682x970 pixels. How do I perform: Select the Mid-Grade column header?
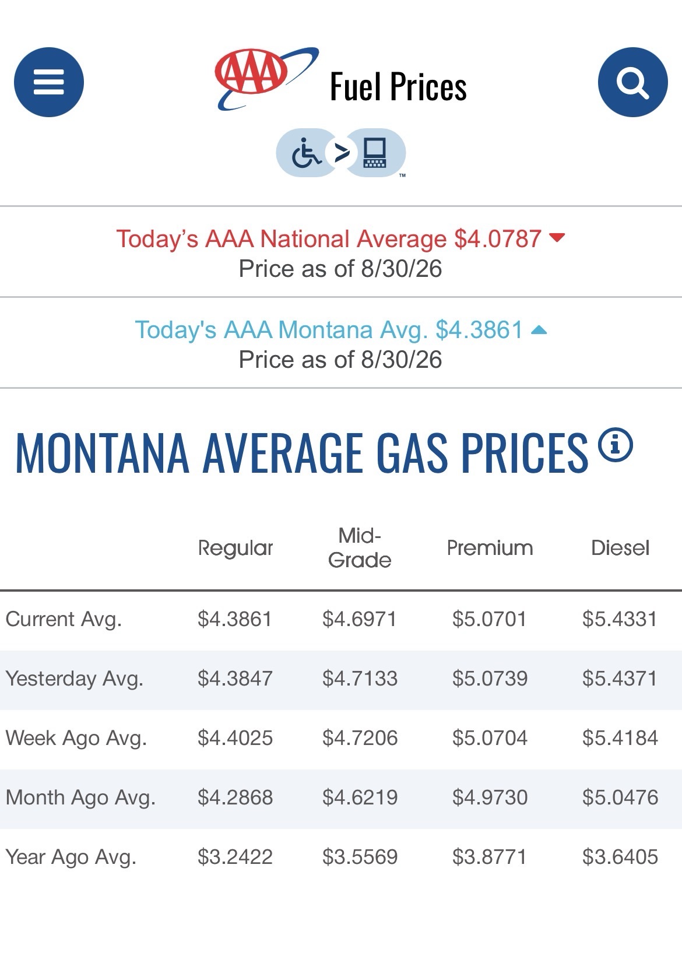[x=360, y=548]
